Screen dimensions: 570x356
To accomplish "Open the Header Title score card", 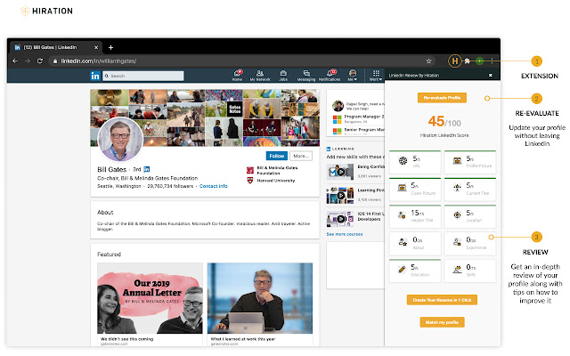I will tap(415, 216).
